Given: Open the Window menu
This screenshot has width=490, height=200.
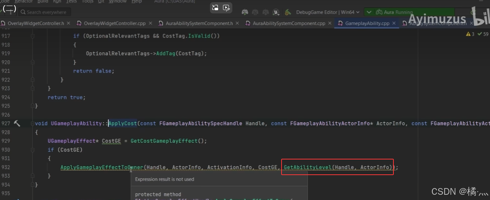Looking at the screenshot, I should (117, 1).
